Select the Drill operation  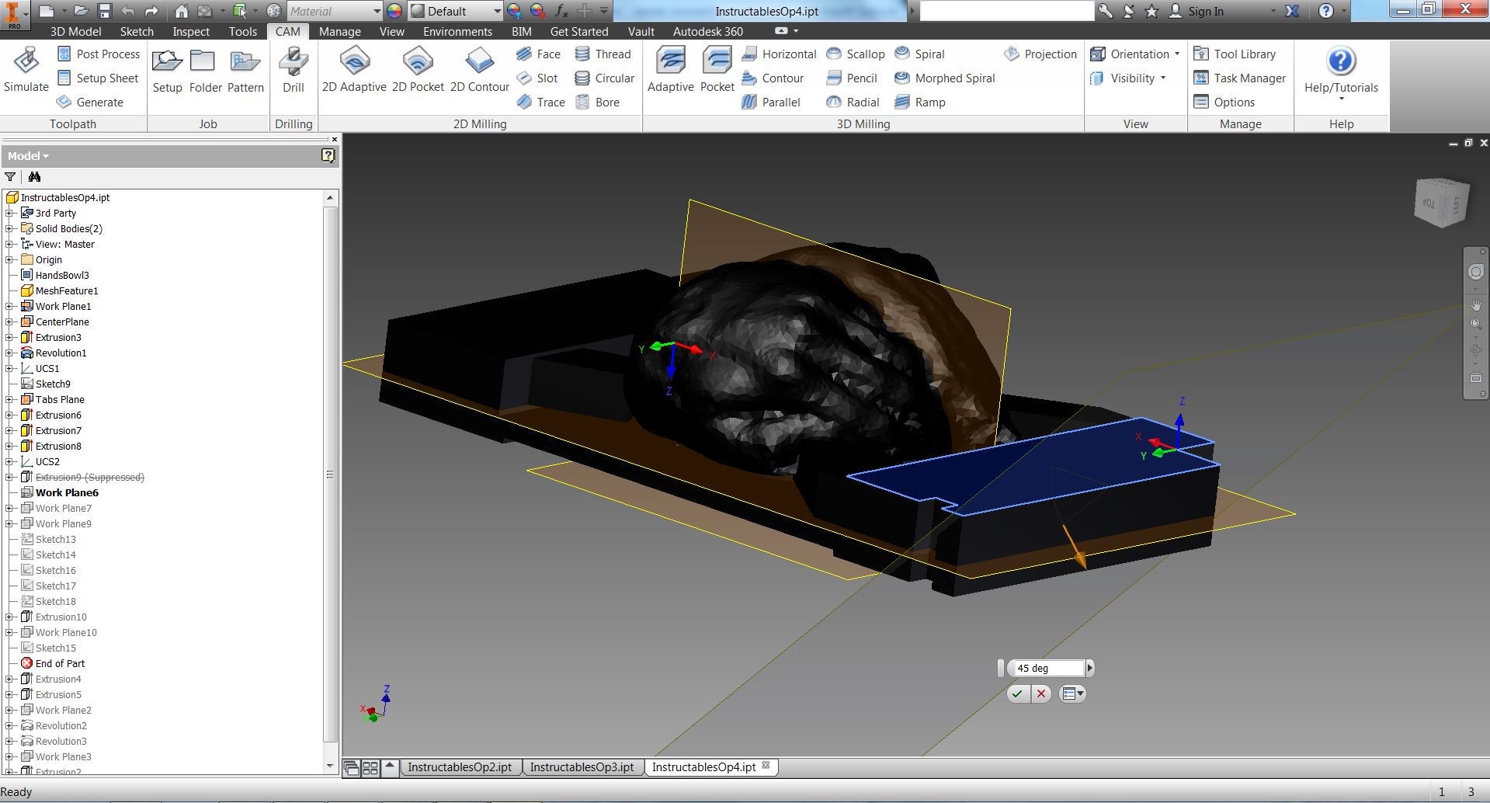tap(293, 70)
